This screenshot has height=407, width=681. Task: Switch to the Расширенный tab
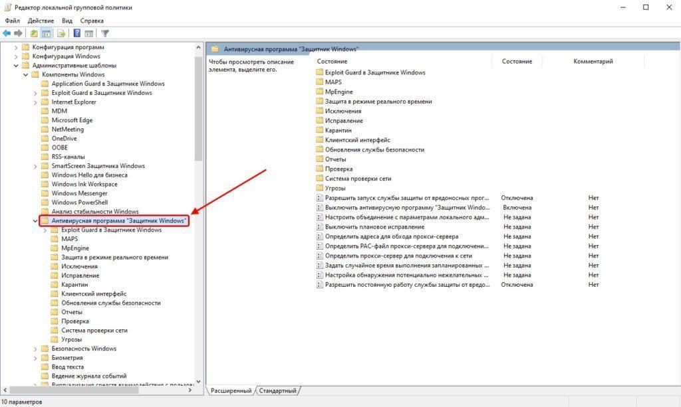[x=231, y=390]
